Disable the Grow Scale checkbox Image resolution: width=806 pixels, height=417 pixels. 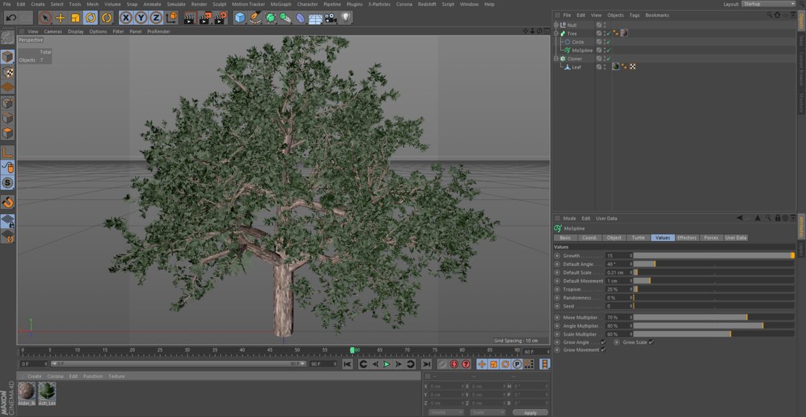click(651, 342)
